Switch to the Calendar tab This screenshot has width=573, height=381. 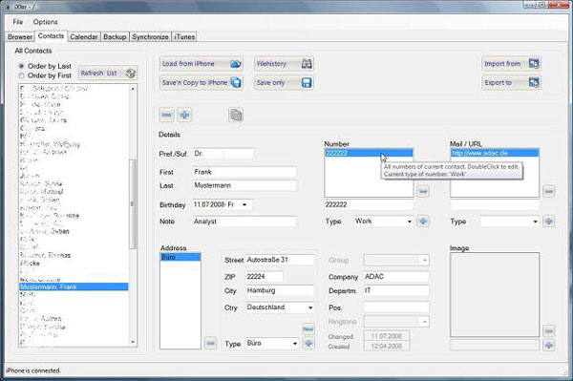click(84, 37)
